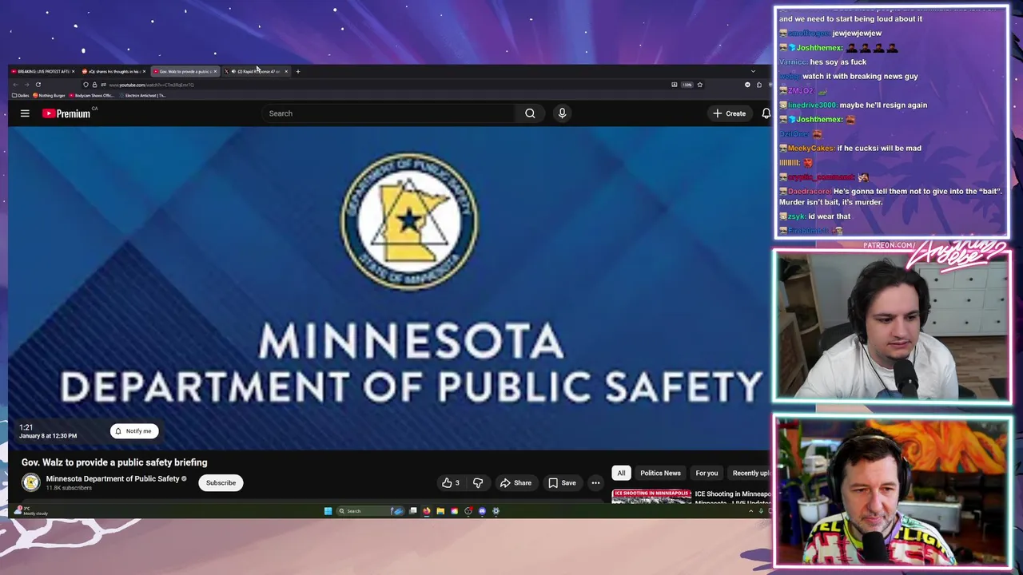The height and width of the screenshot is (575, 1023).
Task: Share the public safety briefing video
Action: pos(515,482)
